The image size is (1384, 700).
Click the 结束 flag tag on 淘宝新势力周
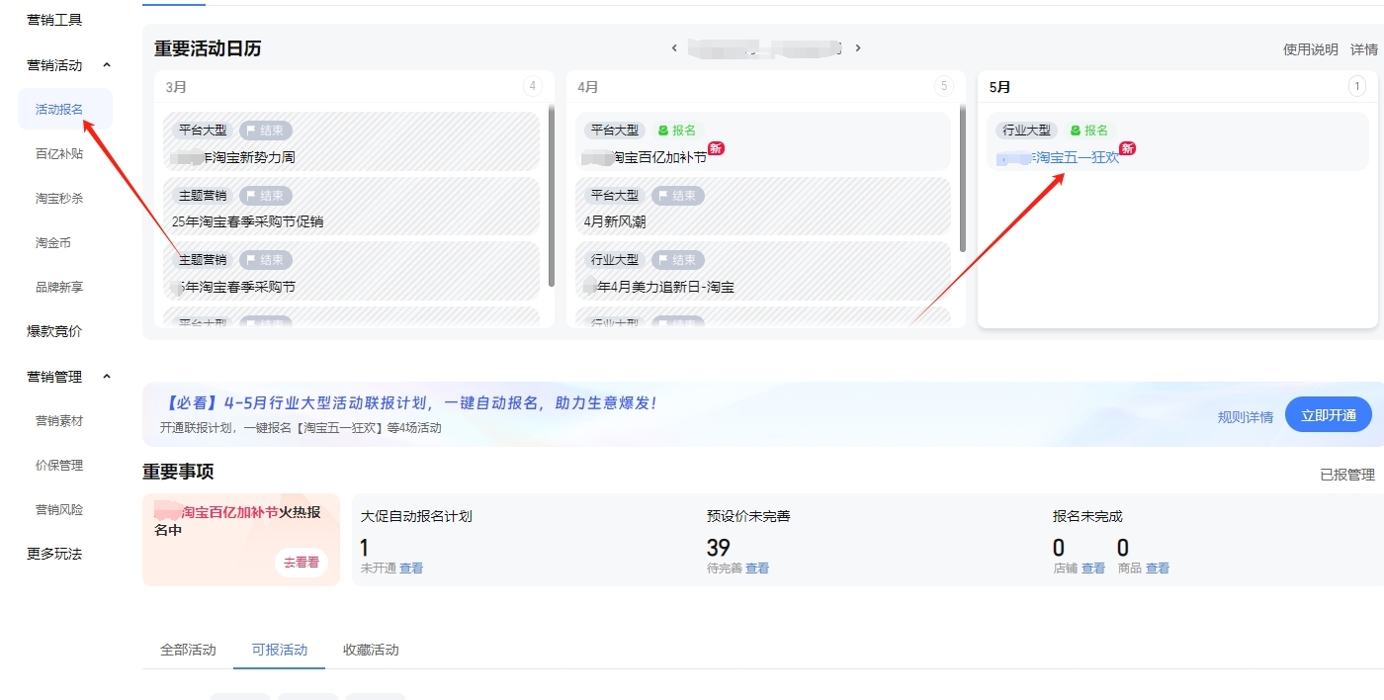coord(265,131)
